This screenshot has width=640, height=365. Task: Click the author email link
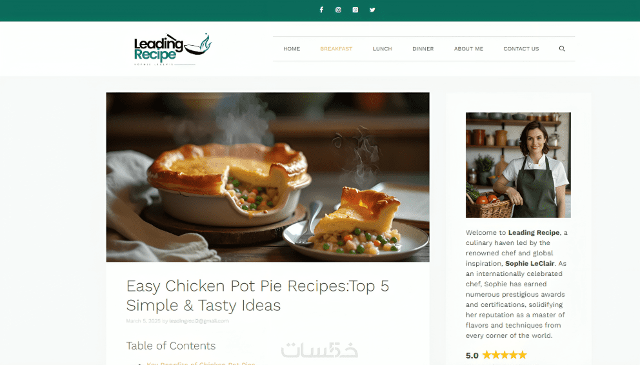(199, 321)
